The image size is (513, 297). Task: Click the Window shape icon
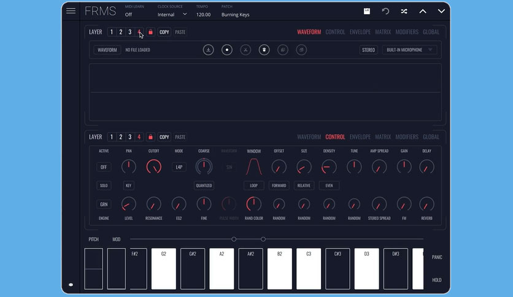(254, 167)
